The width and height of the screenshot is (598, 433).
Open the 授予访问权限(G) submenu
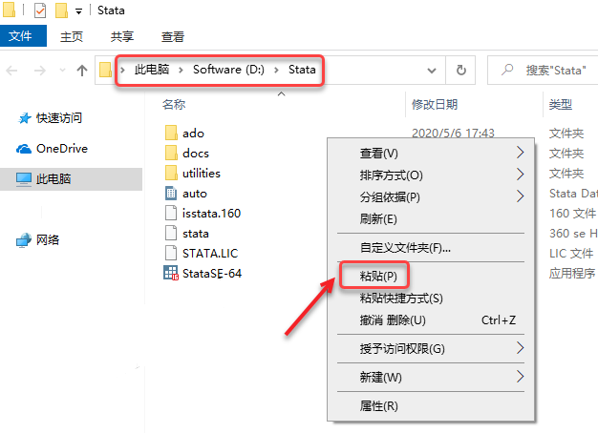(x=431, y=348)
